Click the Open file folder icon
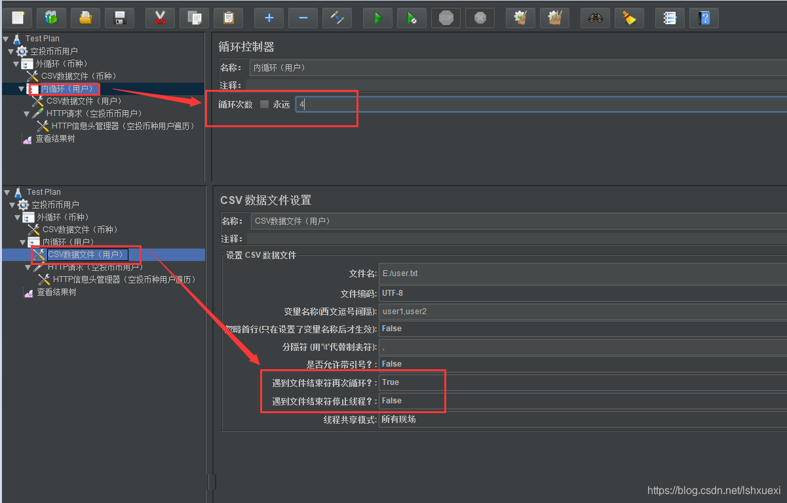The width and height of the screenshot is (787, 503). [85, 18]
